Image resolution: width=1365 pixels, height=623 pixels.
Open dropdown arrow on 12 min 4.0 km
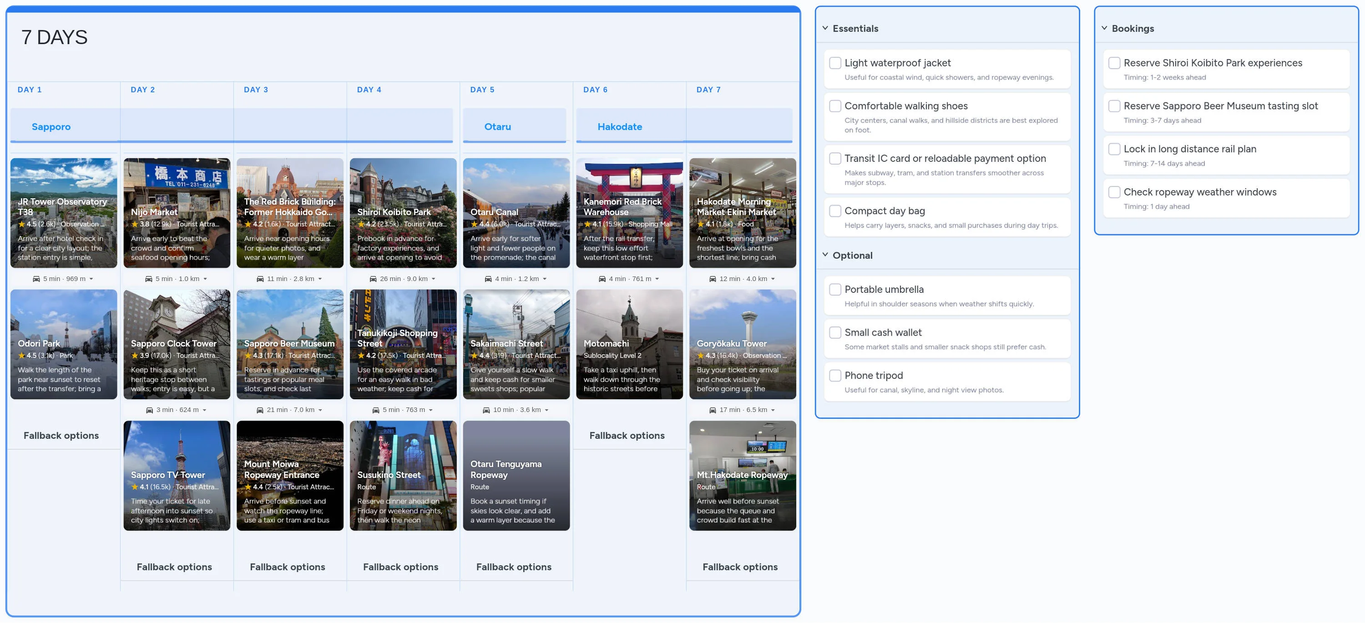[773, 279]
